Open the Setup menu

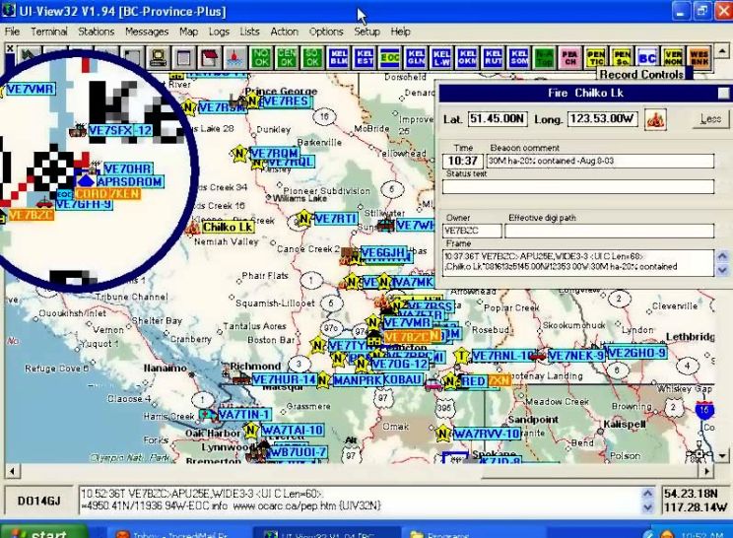click(x=366, y=32)
